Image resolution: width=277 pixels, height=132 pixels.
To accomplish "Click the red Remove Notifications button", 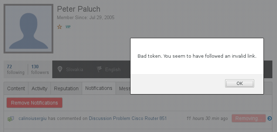I will point(34,103).
